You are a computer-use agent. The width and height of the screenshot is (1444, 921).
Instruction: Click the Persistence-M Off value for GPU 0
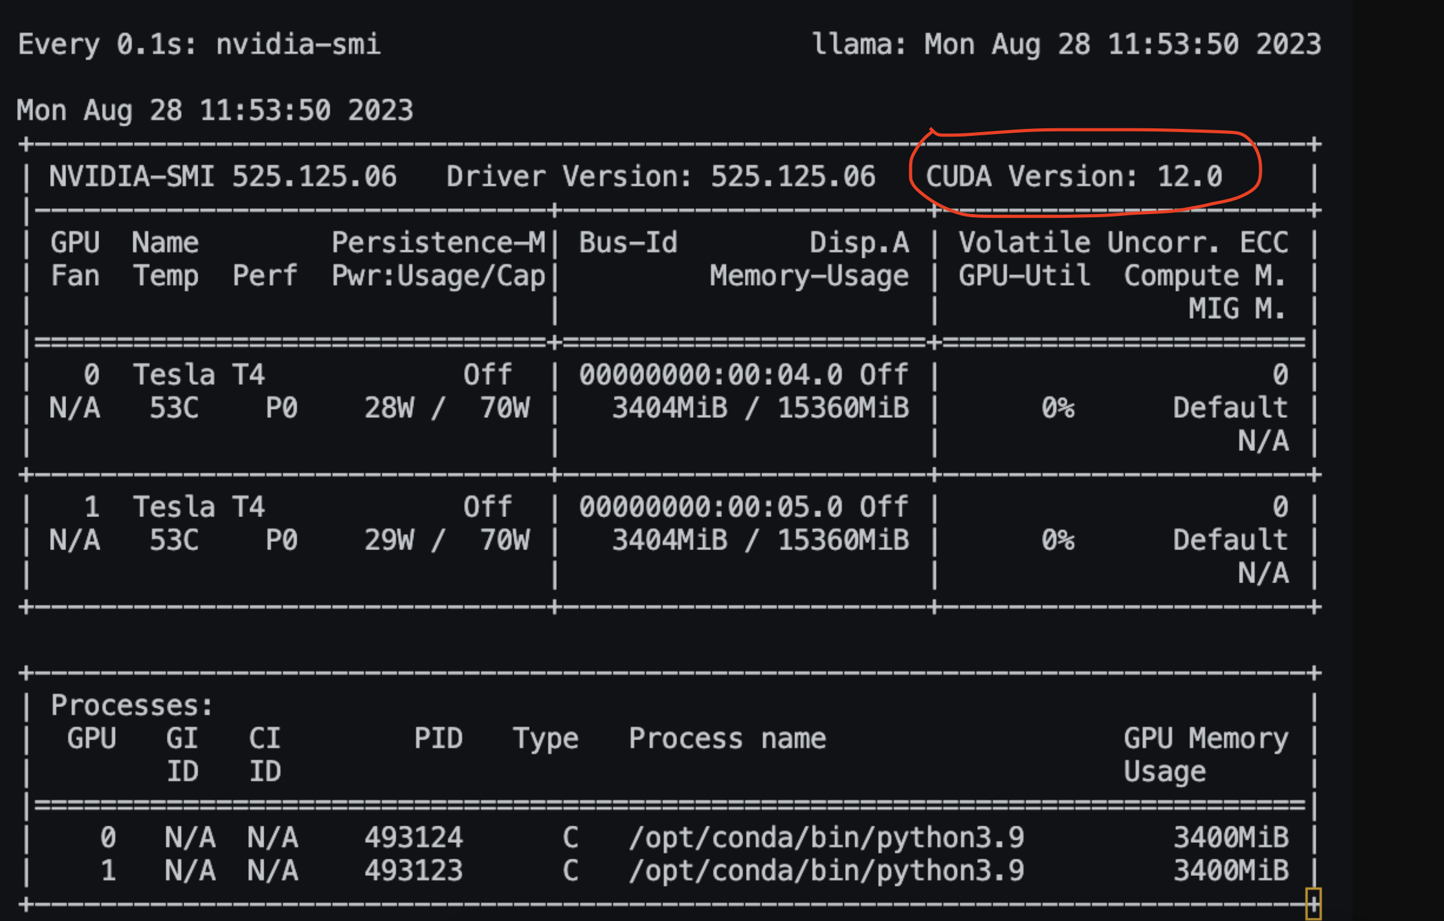[x=488, y=374]
